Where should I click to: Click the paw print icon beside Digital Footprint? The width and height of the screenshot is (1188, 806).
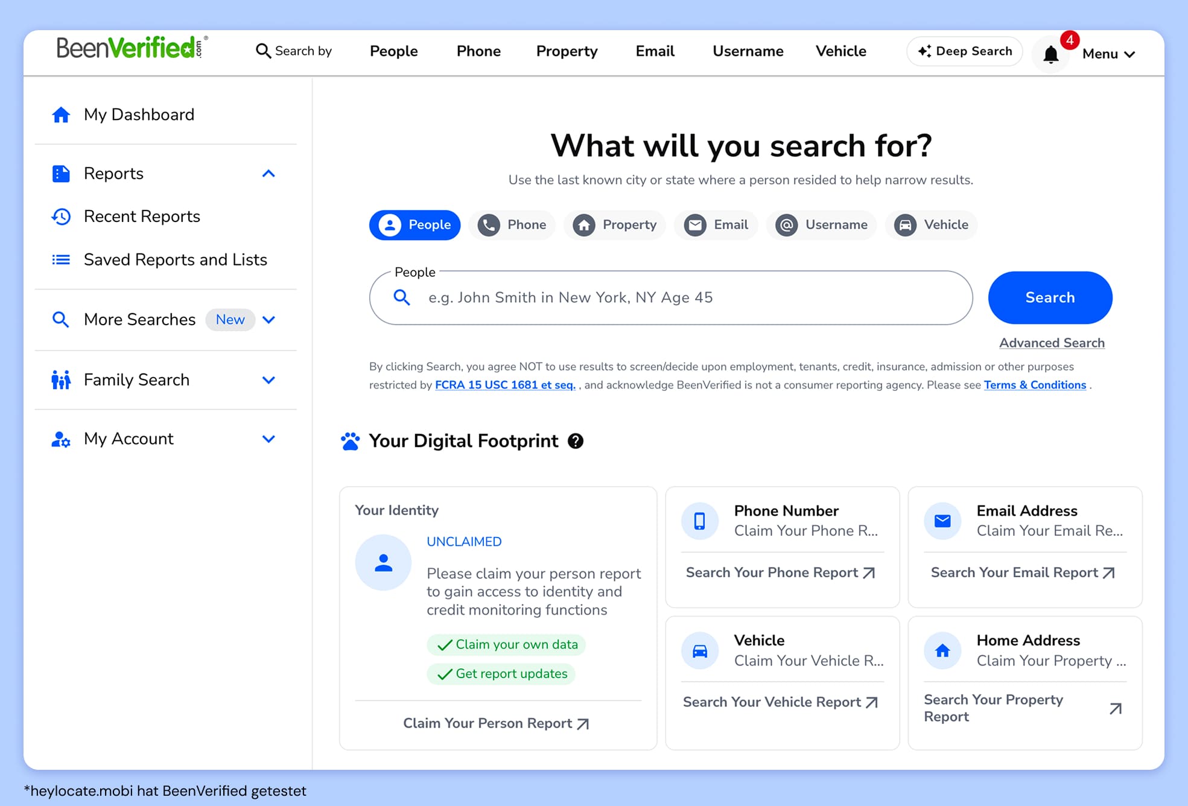pyautogui.click(x=350, y=441)
